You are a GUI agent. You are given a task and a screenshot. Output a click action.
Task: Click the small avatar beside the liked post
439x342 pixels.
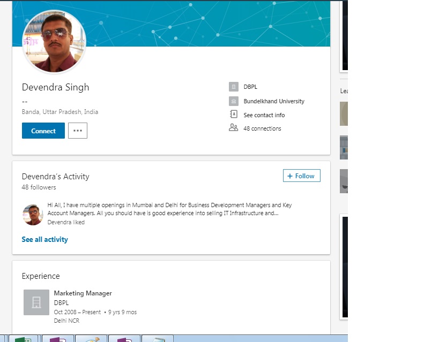pos(33,215)
